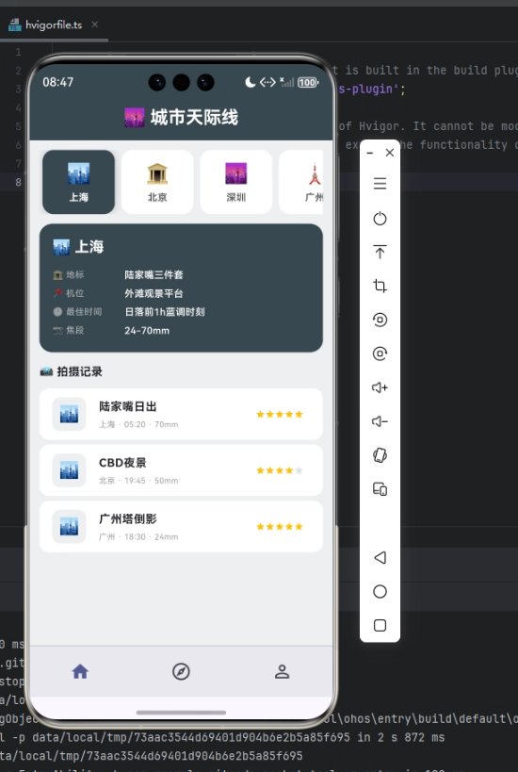The height and width of the screenshot is (772, 518).
Task: Click the 08:47 status bar clock
Action: 58,82
